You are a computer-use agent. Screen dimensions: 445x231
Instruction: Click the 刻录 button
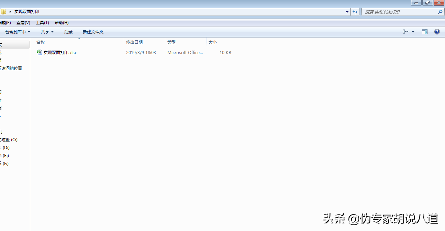[68, 32]
